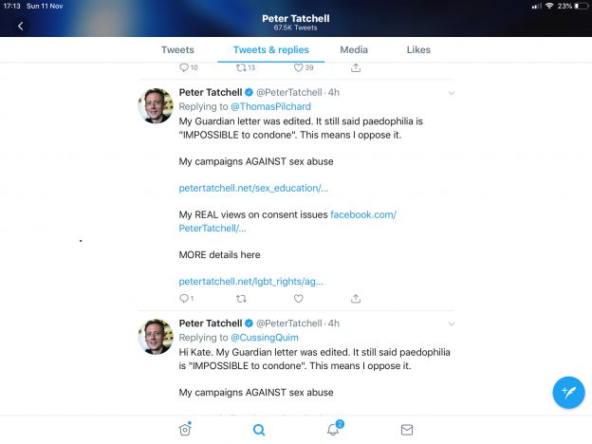Open the Notifications bell icon

tap(334, 429)
